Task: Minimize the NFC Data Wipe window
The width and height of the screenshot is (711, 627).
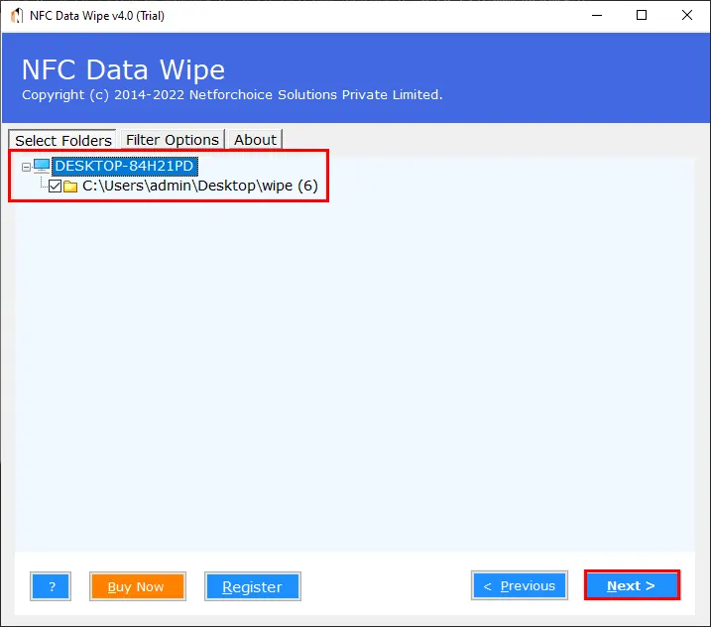Action: click(x=597, y=16)
